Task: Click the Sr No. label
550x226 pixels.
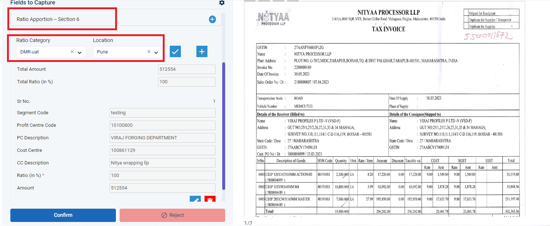Action: (x=24, y=101)
